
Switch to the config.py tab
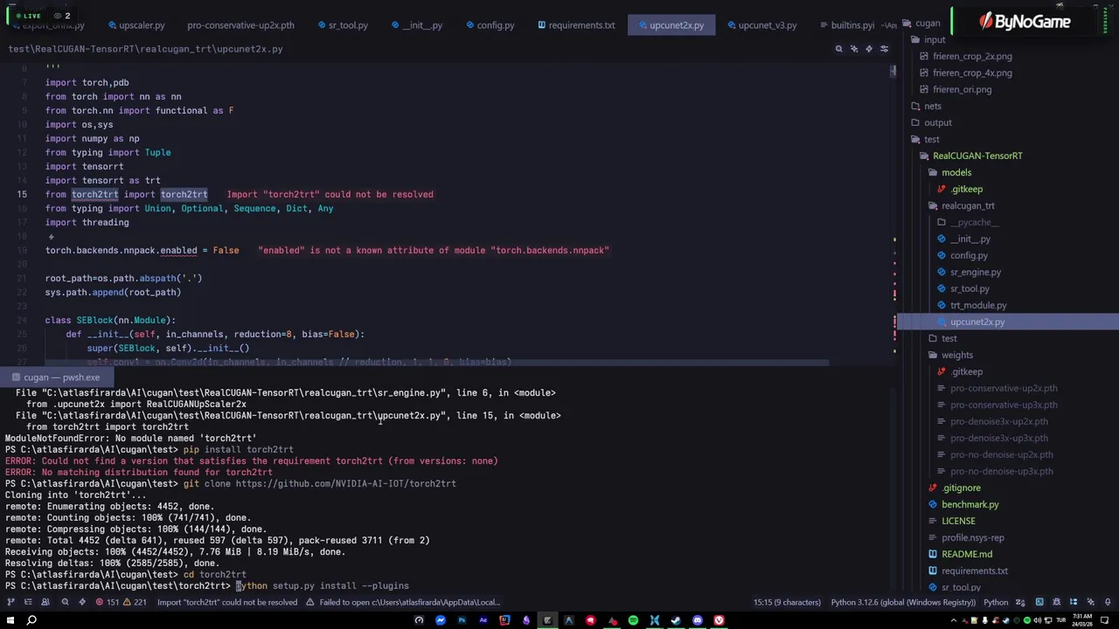[489, 25]
